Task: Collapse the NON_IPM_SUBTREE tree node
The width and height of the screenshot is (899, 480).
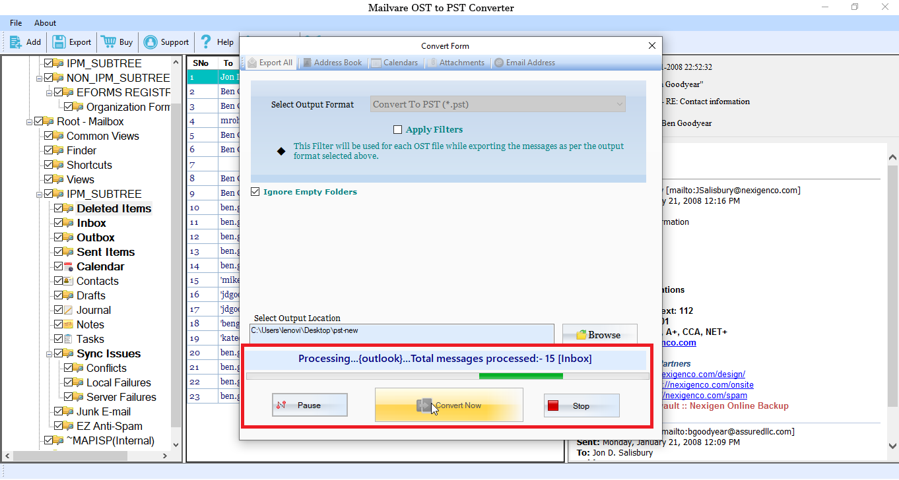Action: pyautogui.click(x=40, y=78)
